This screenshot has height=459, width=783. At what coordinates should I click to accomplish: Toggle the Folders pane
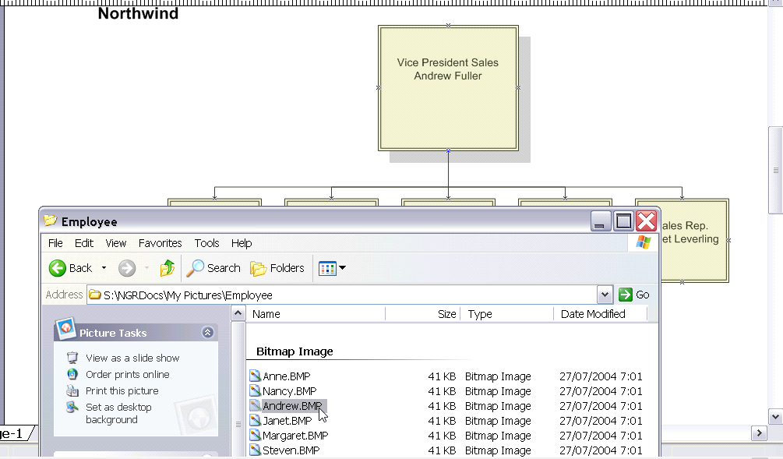pyautogui.click(x=277, y=268)
